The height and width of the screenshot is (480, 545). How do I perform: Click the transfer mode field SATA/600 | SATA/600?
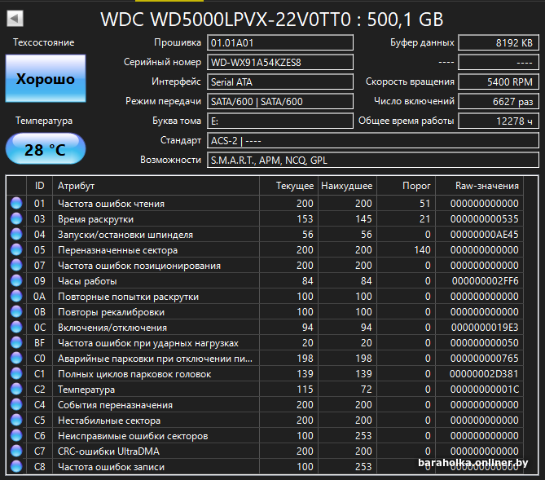pyautogui.click(x=280, y=101)
